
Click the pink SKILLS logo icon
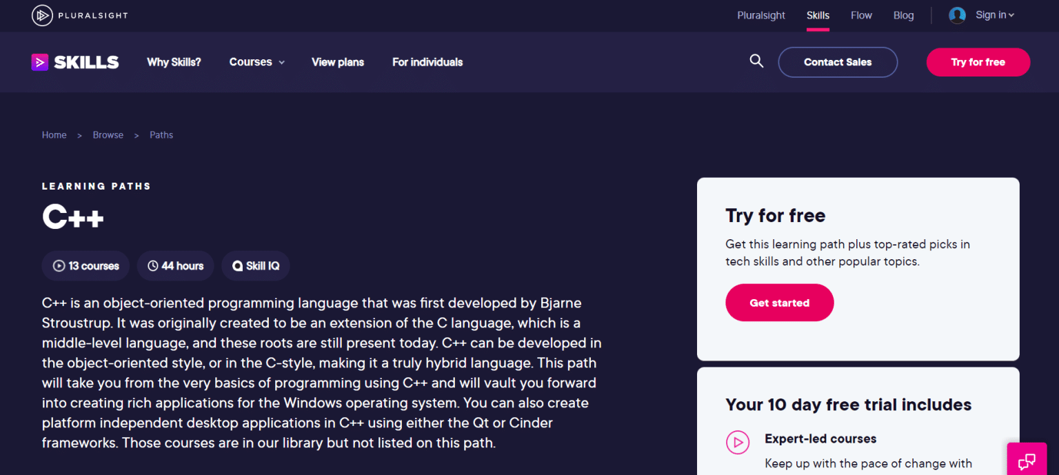[x=39, y=62]
